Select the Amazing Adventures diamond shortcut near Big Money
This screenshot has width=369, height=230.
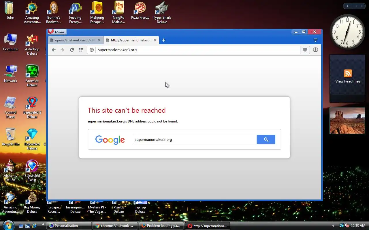(x=11, y=203)
